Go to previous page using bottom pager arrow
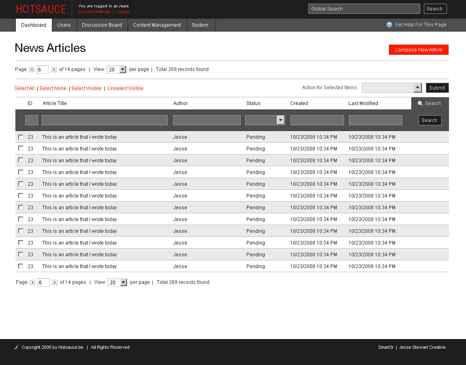 click(33, 283)
